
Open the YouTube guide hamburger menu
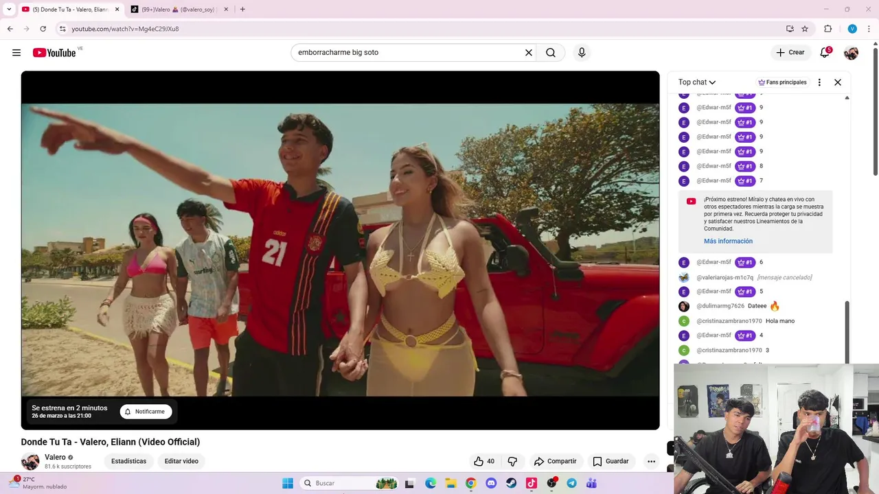pyautogui.click(x=16, y=53)
